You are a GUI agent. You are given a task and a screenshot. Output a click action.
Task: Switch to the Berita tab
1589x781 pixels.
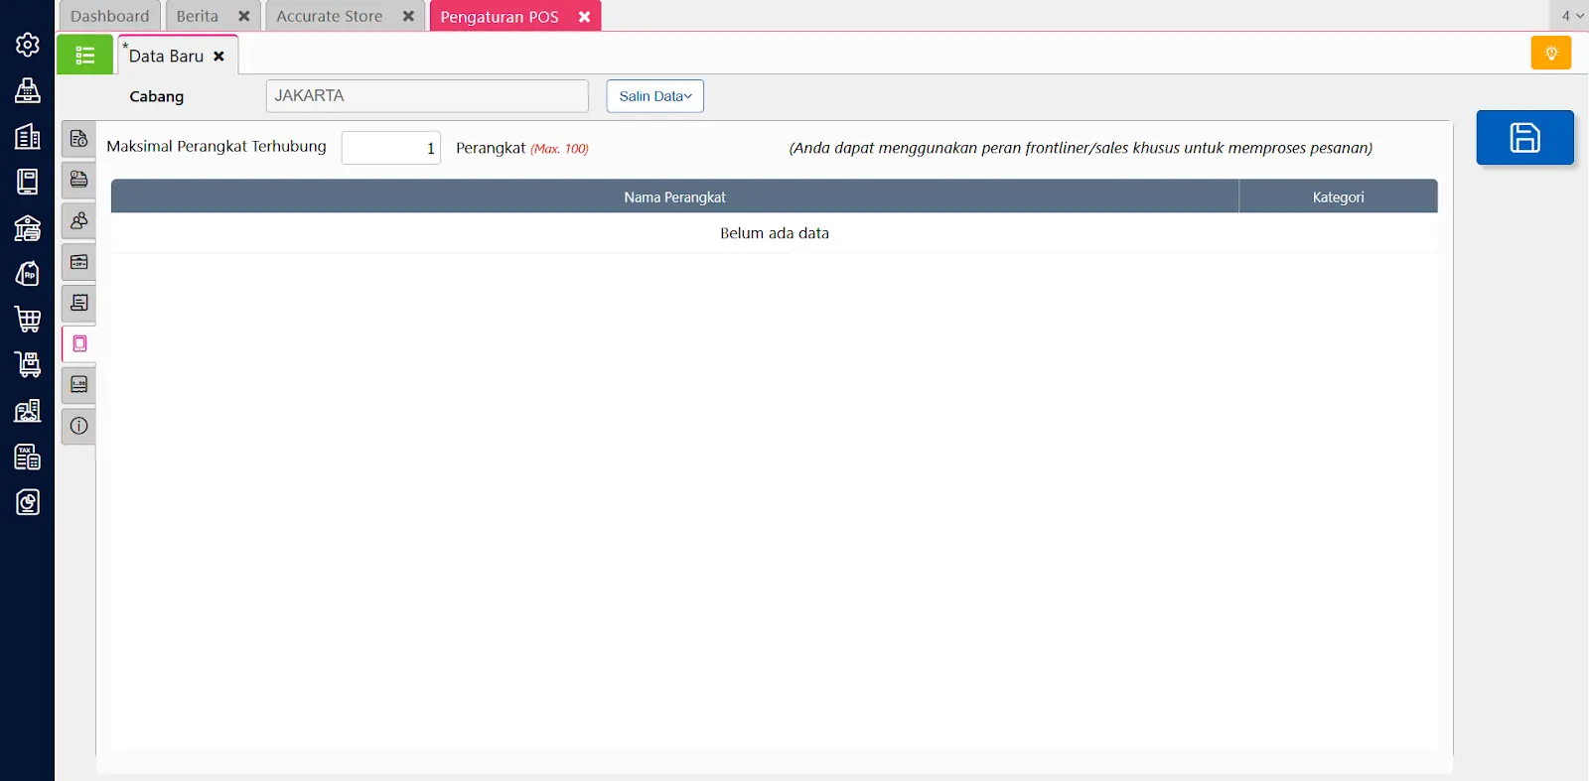tap(198, 16)
